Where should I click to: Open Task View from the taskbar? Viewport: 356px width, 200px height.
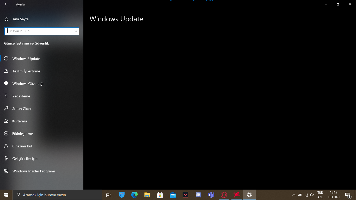click(108, 195)
